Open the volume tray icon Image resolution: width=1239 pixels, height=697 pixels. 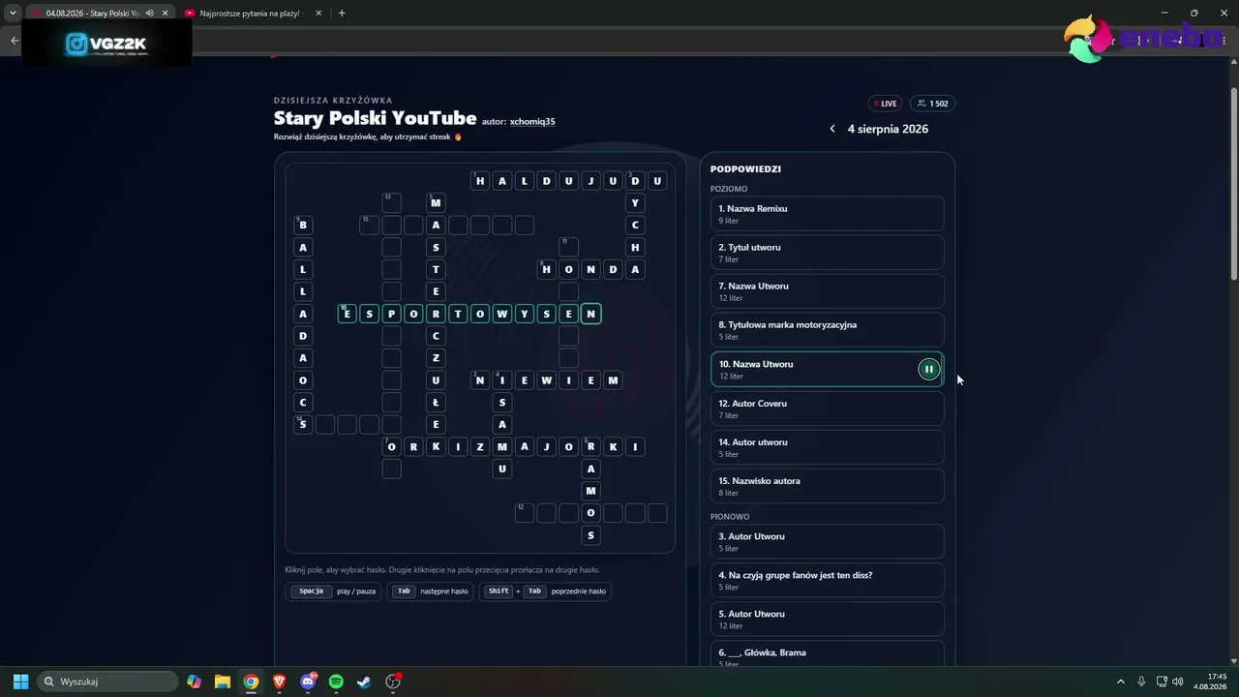pyautogui.click(x=1178, y=682)
